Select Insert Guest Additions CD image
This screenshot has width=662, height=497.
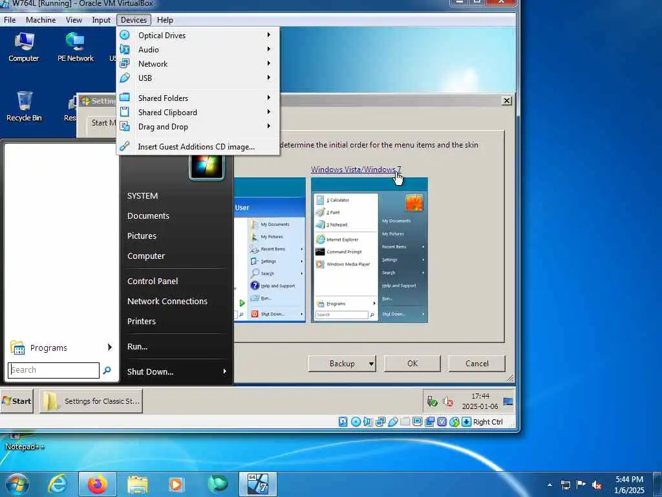coord(198,147)
